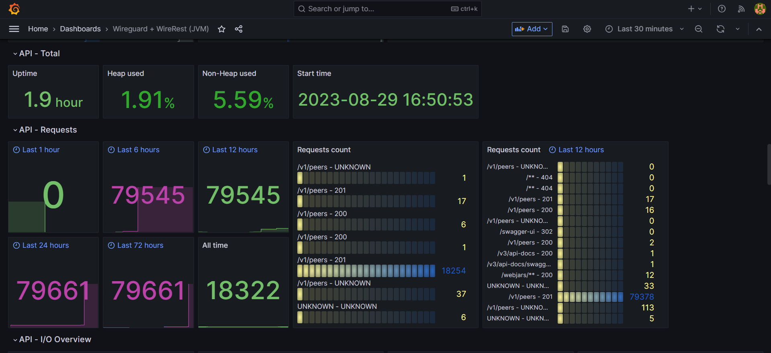Open the news RSS feed icon
The width and height of the screenshot is (771, 353).
tap(741, 9)
